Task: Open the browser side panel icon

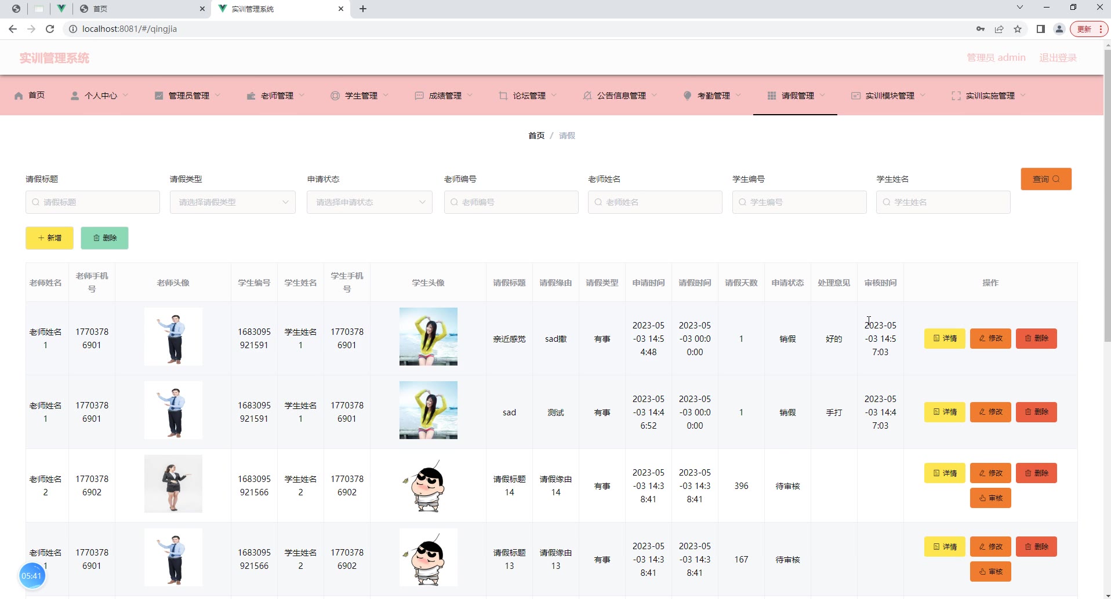Action: coord(1041,29)
